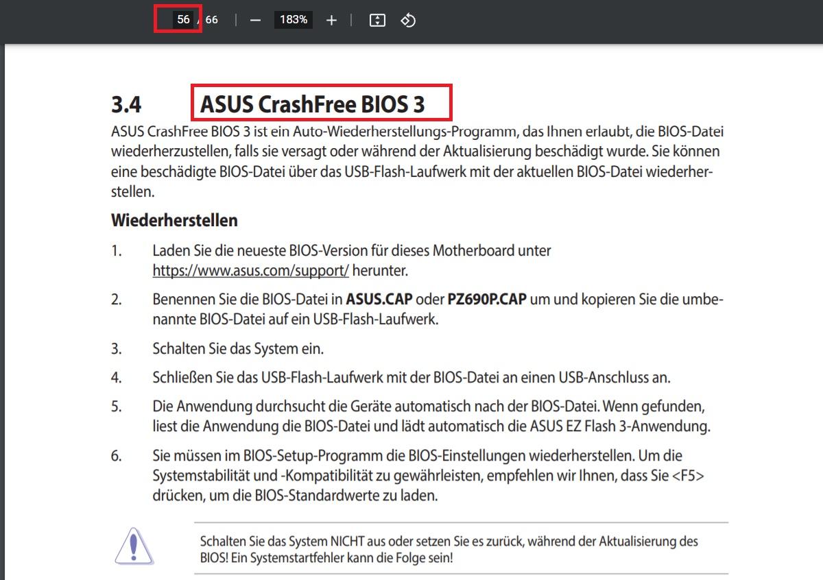
Task: Click the warning line starting BIOS! Ein Systemstartfehler
Action: point(326,557)
